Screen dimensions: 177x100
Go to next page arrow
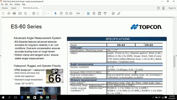(38, 13)
